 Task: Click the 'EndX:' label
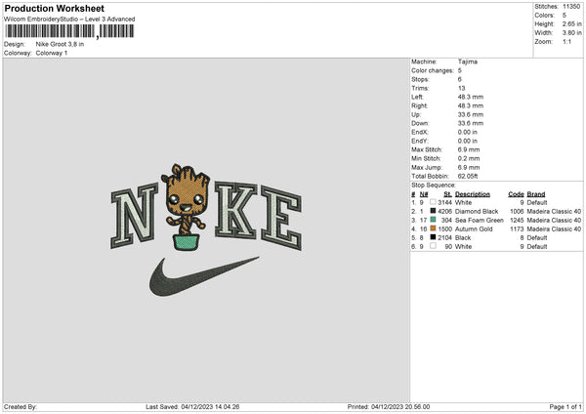click(420, 132)
